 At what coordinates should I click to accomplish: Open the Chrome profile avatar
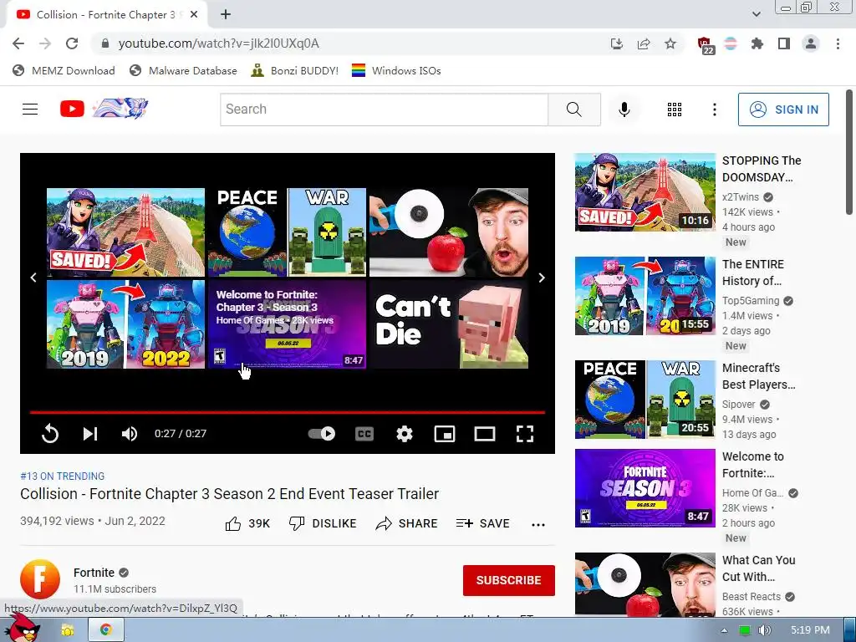tap(811, 43)
